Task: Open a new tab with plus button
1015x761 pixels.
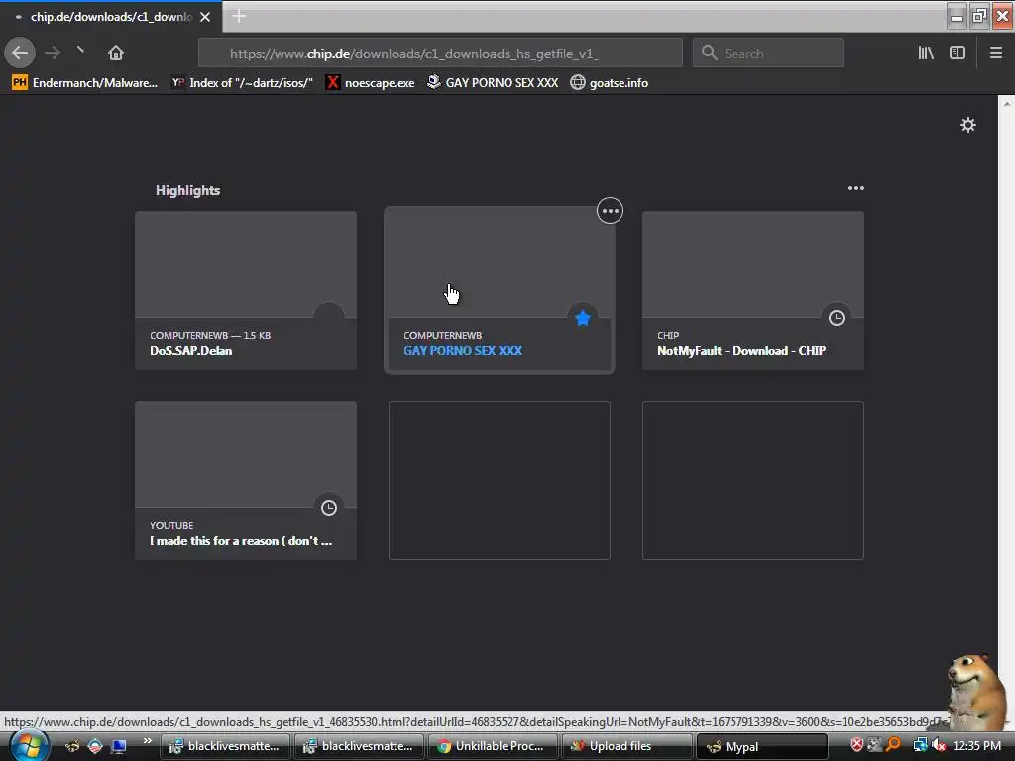Action: pyautogui.click(x=239, y=16)
